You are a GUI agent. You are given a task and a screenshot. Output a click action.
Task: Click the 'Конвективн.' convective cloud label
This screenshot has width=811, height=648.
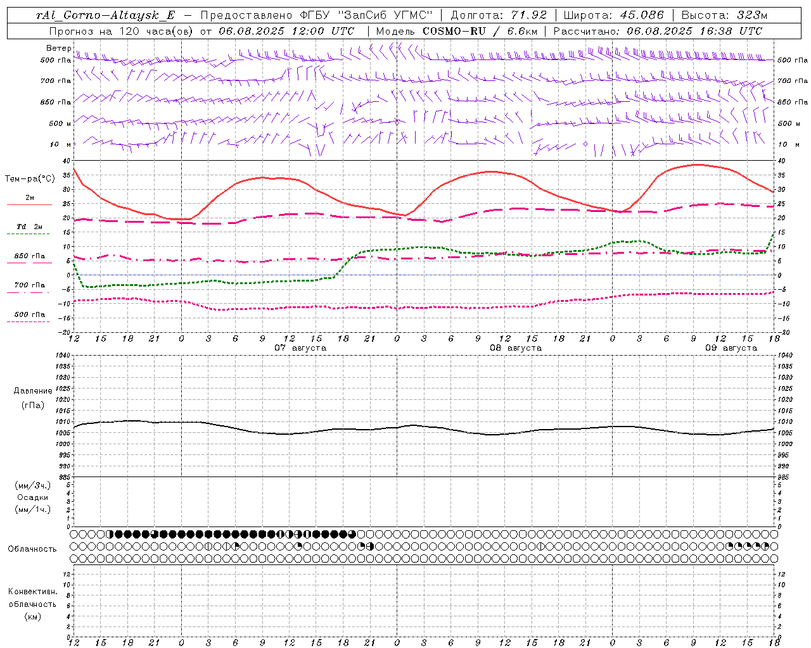click(33, 592)
